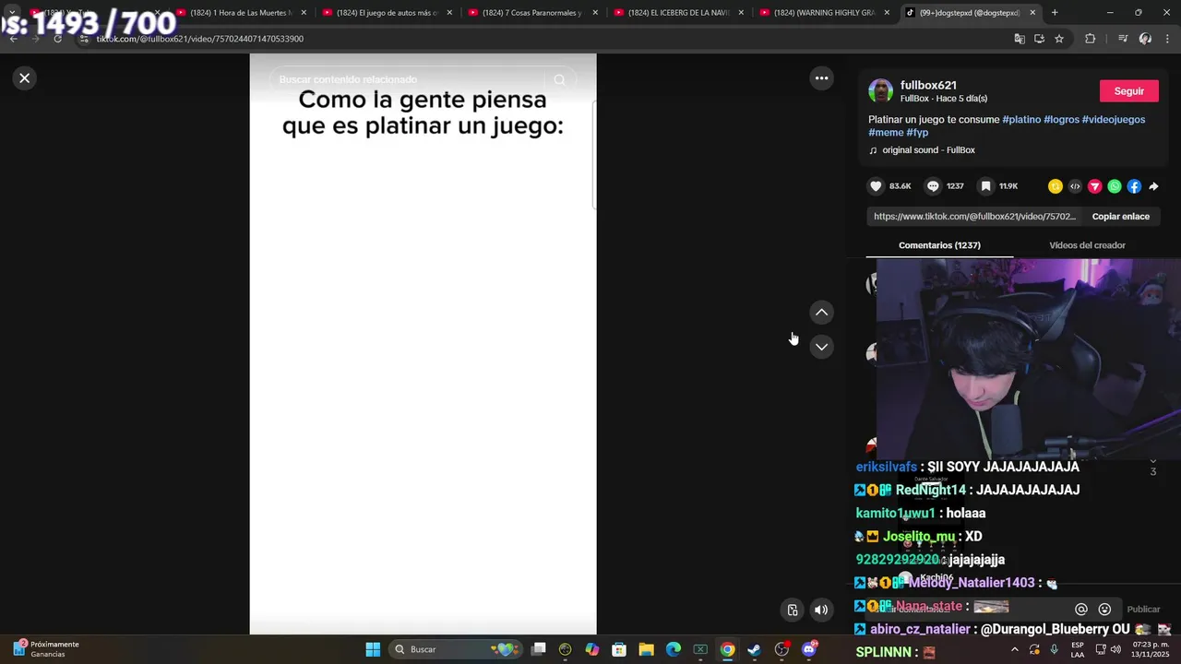The image size is (1181, 664).
Task: Open File Explorer from taskbar
Action: 646,649
